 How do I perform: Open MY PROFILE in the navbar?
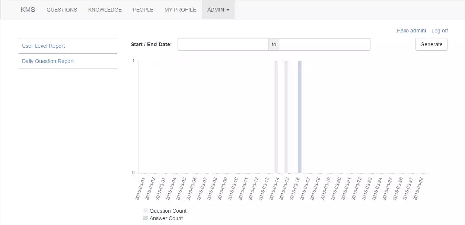pos(180,10)
